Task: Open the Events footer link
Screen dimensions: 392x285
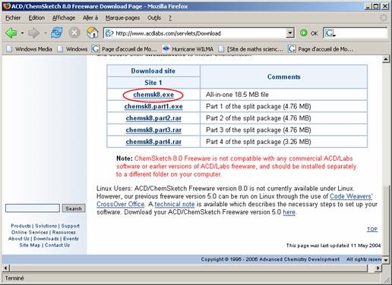Action: [x=71, y=239]
